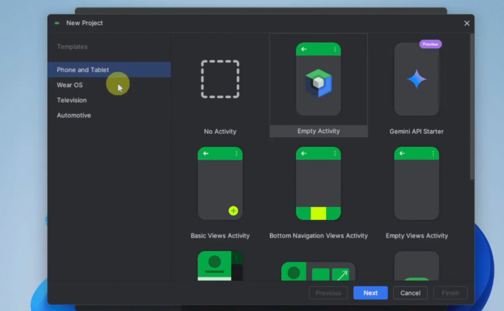The image size is (504, 311).
Task: Click the Jetpack Compose cube icon
Action: (x=318, y=83)
